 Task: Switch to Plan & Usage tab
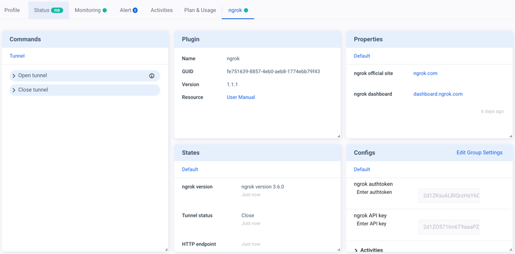(x=200, y=10)
